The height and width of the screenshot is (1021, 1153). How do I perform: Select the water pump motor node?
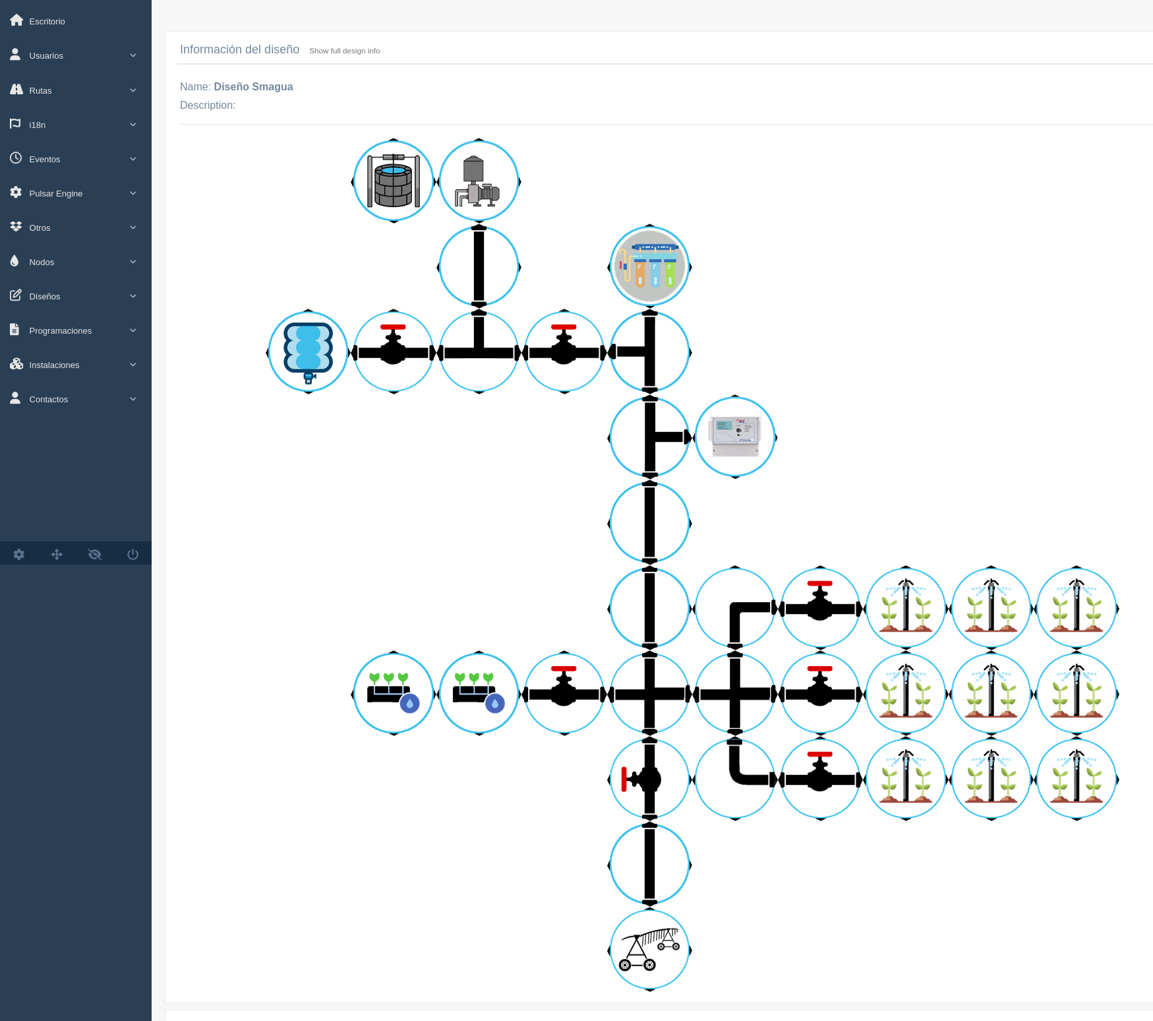(479, 181)
